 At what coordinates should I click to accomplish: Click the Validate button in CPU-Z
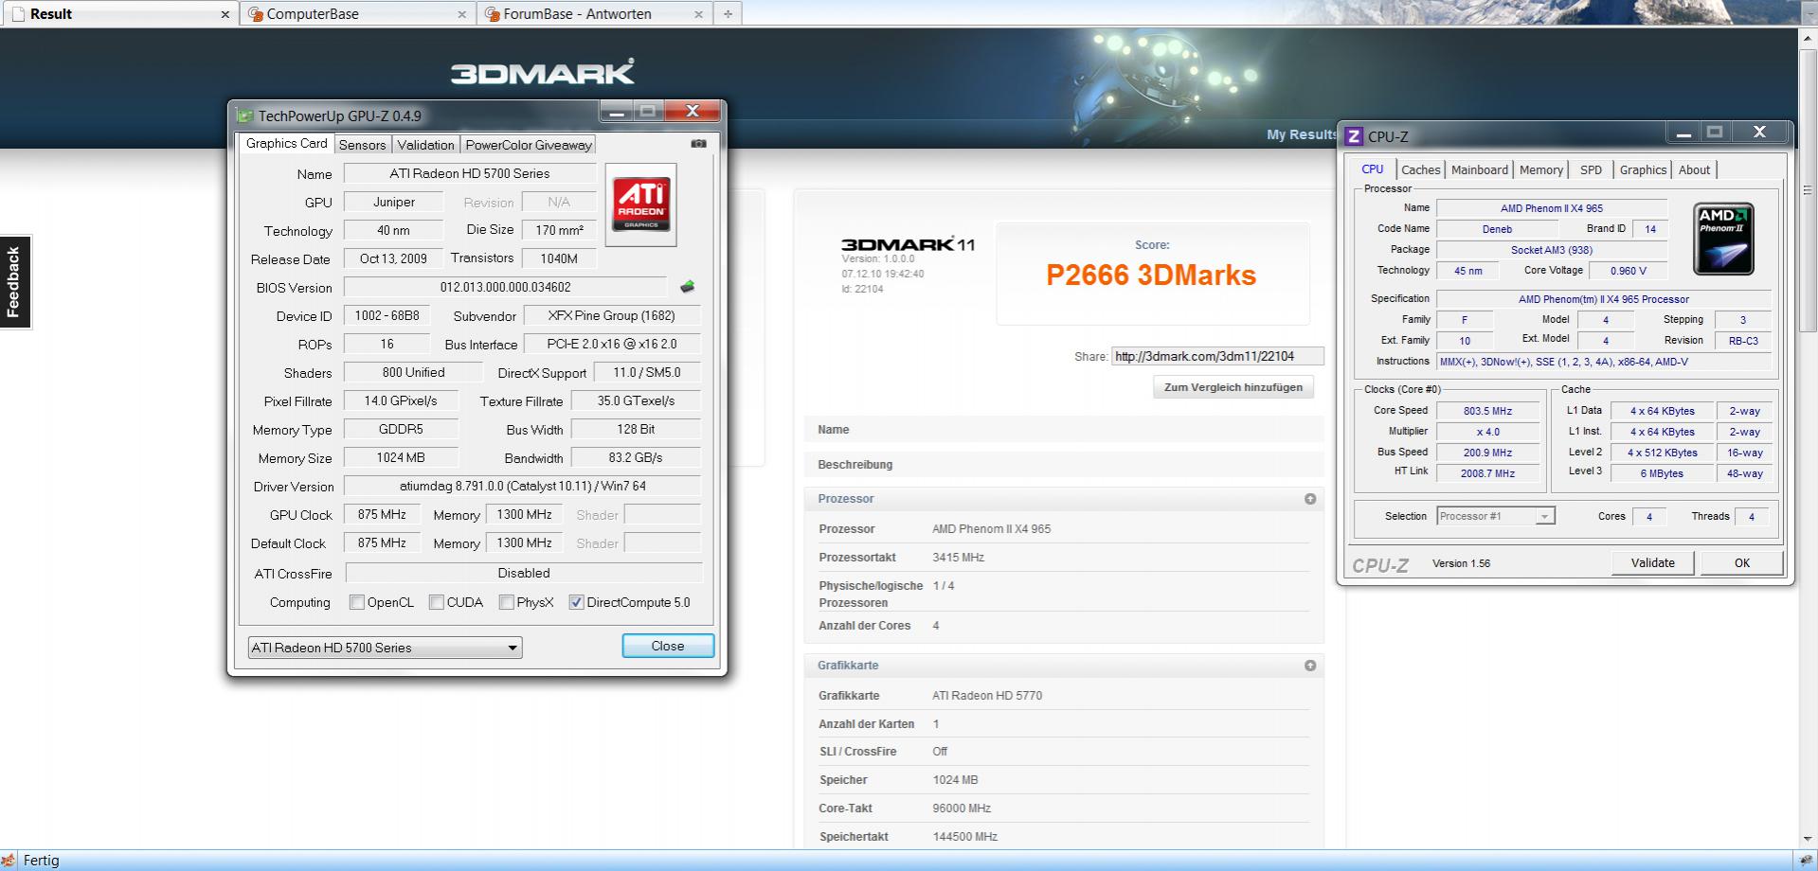(x=1652, y=562)
